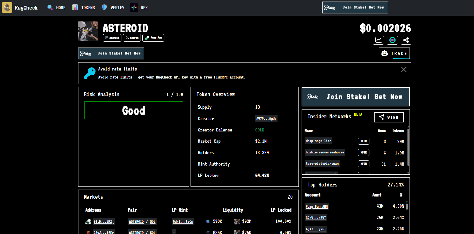Open the FluxRPC link
474x234 pixels.
pyautogui.click(x=221, y=77)
